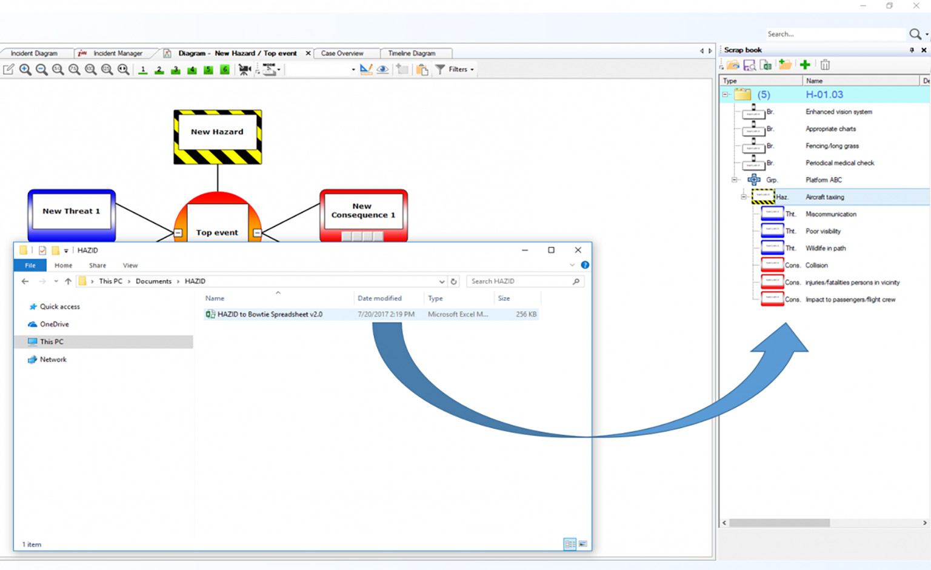Open the Timeline Diagram tab
This screenshot has height=570, width=931.
(412, 53)
